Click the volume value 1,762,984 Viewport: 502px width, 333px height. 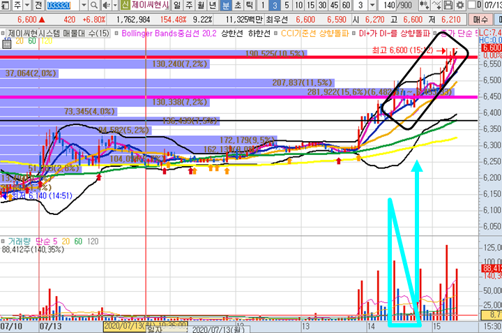point(133,20)
